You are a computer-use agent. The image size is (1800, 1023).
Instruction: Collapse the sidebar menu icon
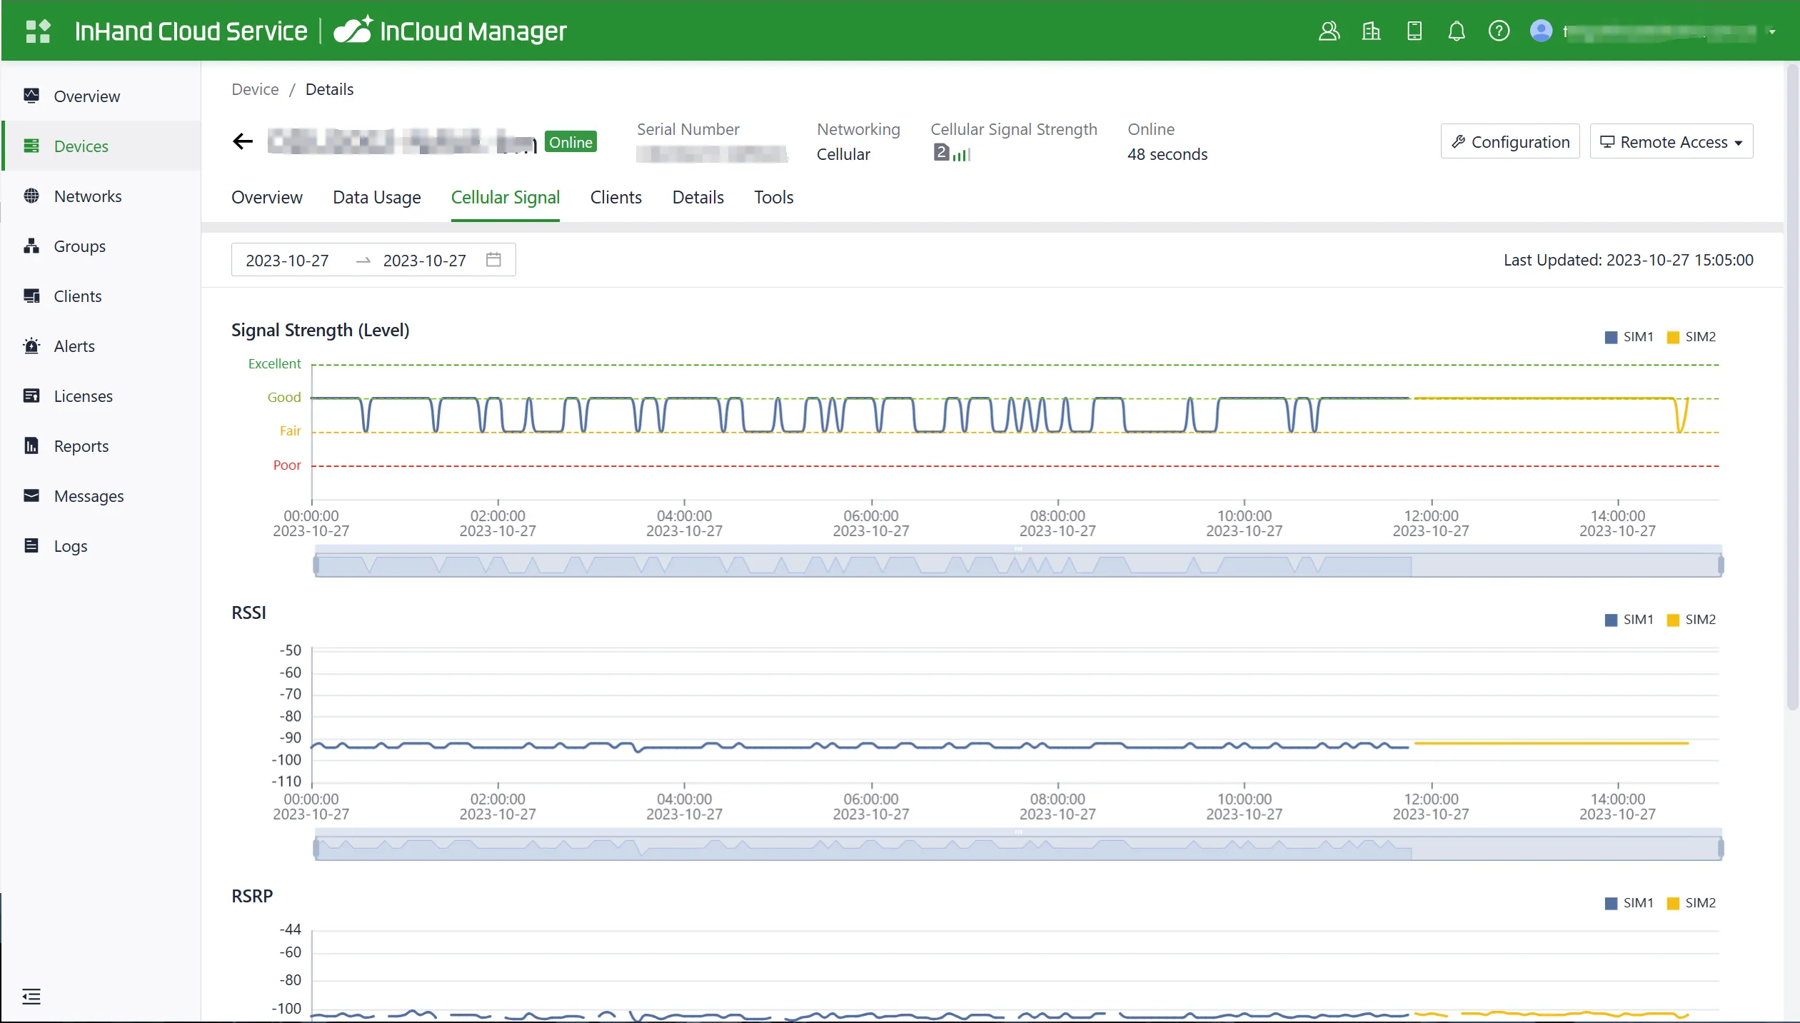pyautogui.click(x=31, y=996)
